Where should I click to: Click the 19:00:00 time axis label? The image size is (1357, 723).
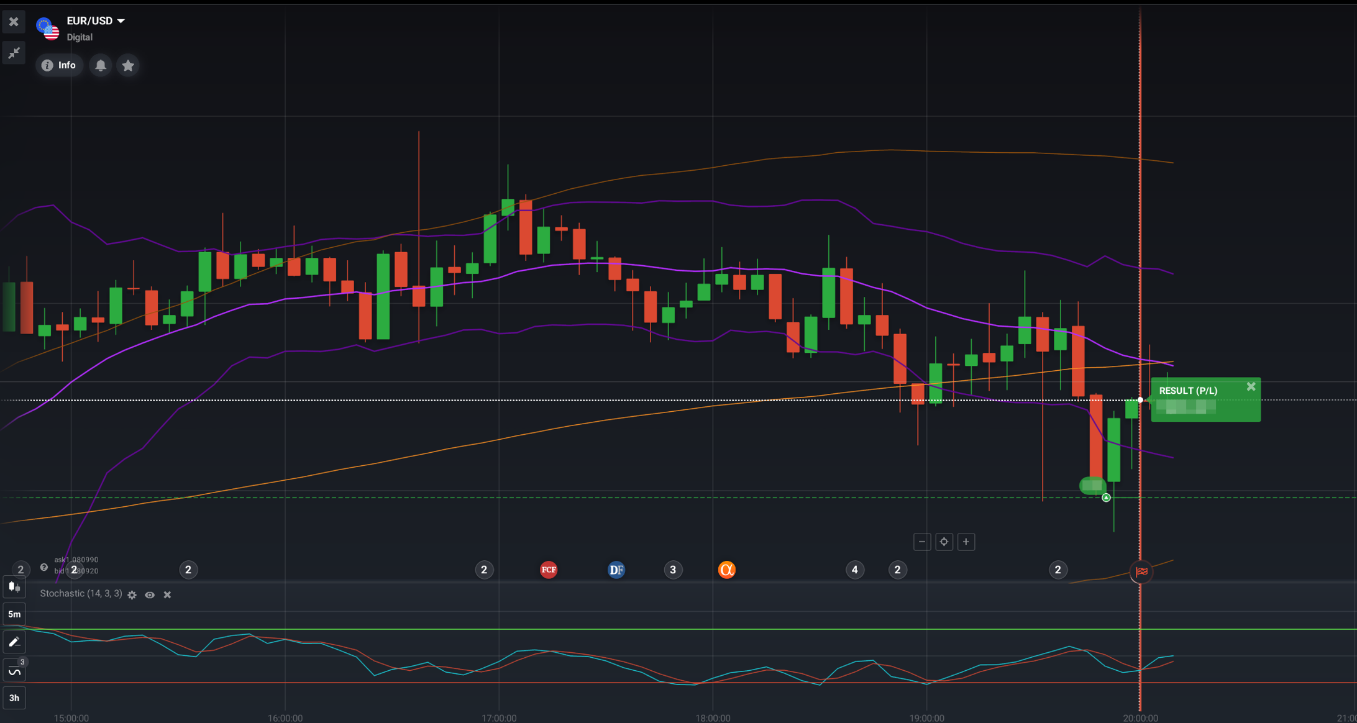[x=926, y=718]
